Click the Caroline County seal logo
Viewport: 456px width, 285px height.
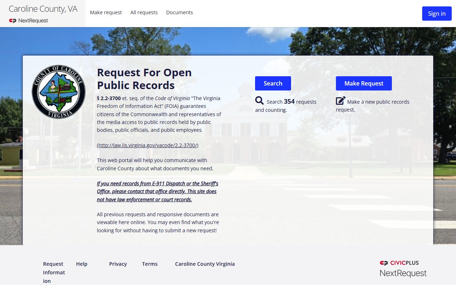coord(58,92)
